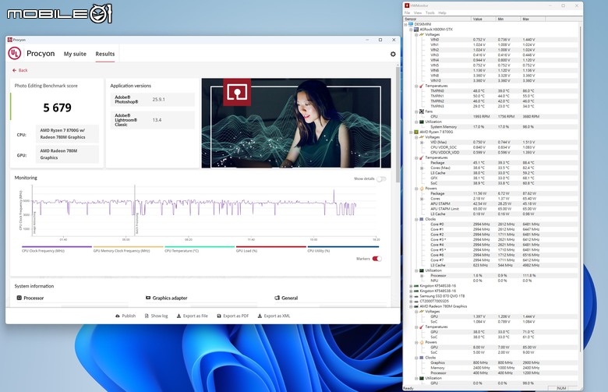Image resolution: width=608 pixels, height=392 pixels.
Task: Click the Show log button
Action: tap(156, 316)
